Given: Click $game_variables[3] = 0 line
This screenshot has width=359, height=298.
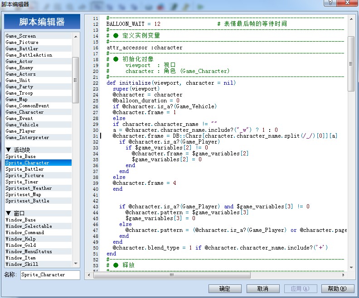Looking at the screenshot, I should click(160, 218).
